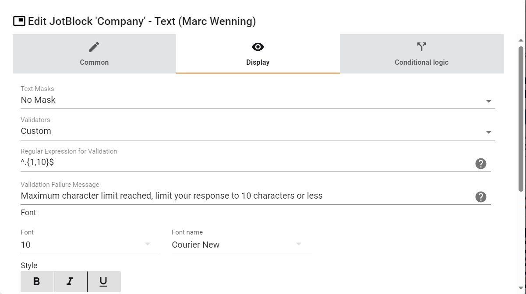Viewport: 526px width, 294px height.
Task: Switch to the Common tab
Action: click(x=94, y=54)
